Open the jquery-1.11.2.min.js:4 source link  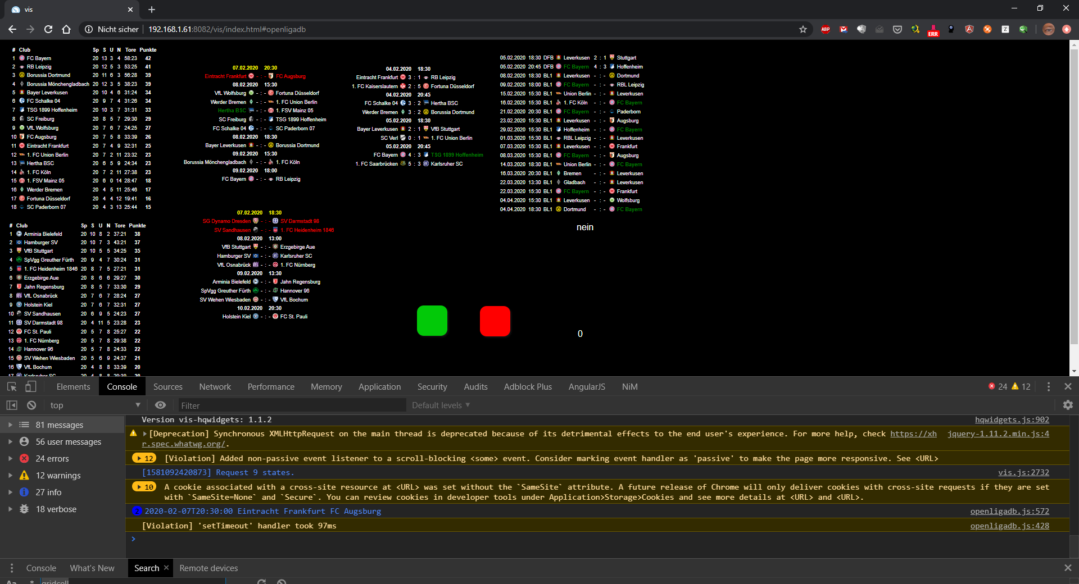[x=998, y=434]
